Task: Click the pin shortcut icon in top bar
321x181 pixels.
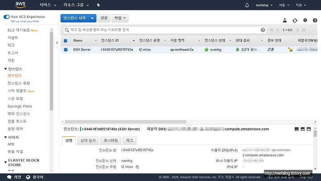Action: tap(98, 5)
